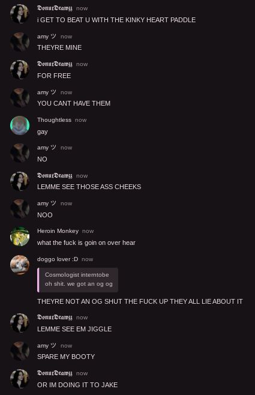Open DonutDrawzz name above LEMME SEE EM JIGGLE
This screenshot has height=395, width=255.
55,317
